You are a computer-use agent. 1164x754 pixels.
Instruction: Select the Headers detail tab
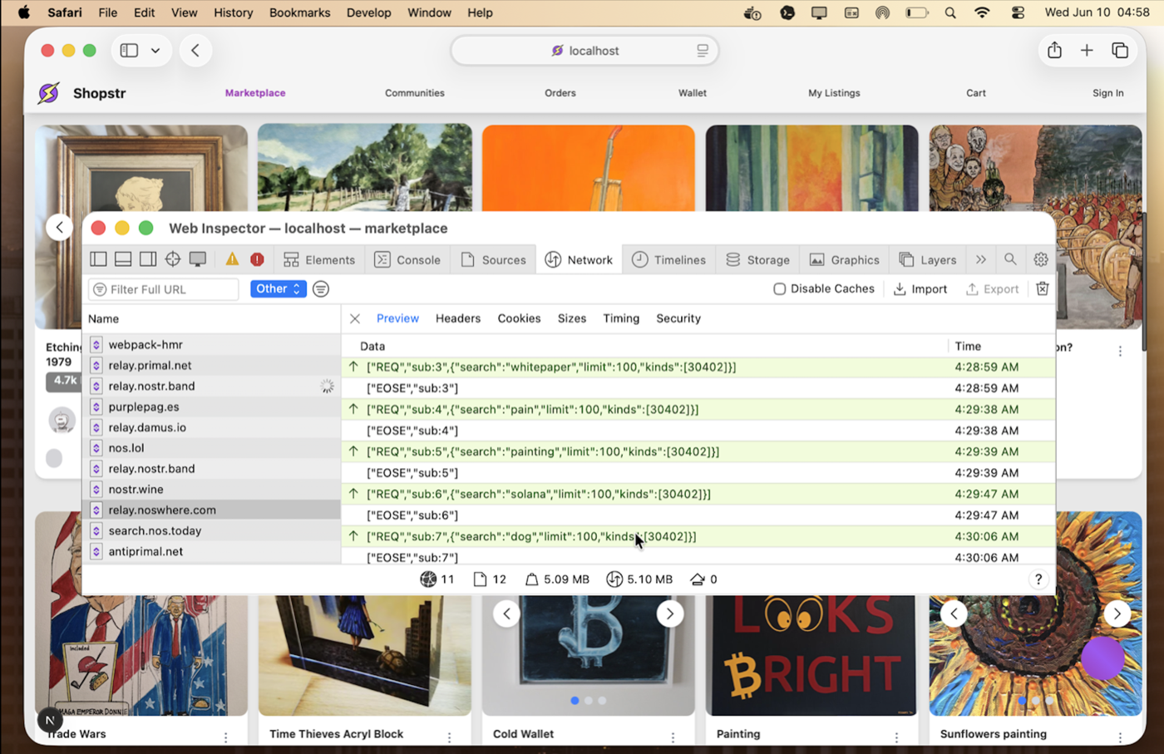458,318
